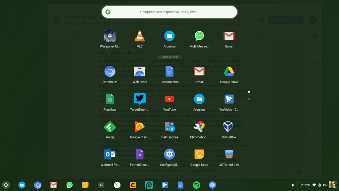Screen dimensions: 339x191
Task: Open Chromium from the shelf
Action: point(38,185)
